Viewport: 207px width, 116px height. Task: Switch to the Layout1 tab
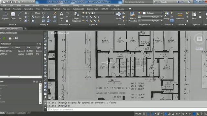(x=11, y=113)
